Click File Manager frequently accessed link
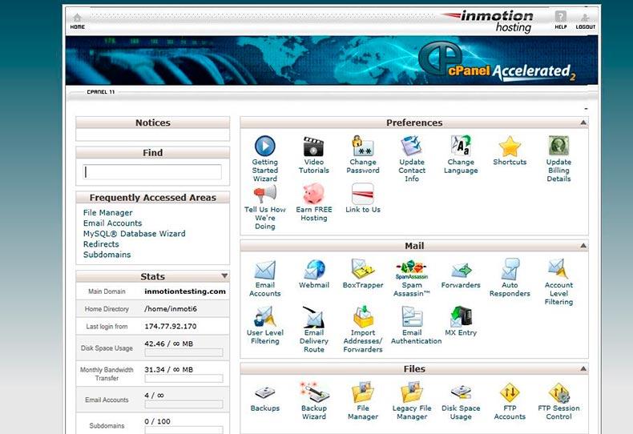The image size is (633, 434). (x=108, y=212)
